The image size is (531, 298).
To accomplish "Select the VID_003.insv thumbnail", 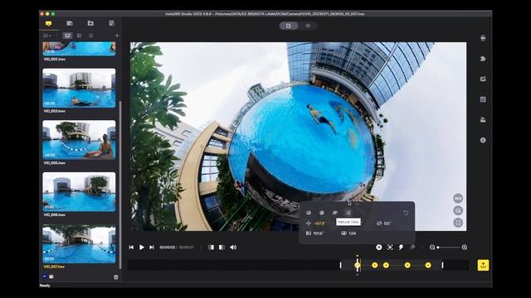I will [x=79, y=88].
